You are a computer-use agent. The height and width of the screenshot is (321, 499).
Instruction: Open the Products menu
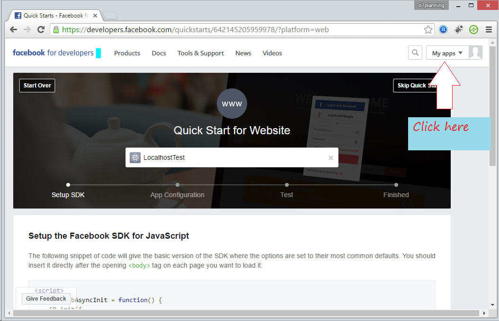coord(127,53)
